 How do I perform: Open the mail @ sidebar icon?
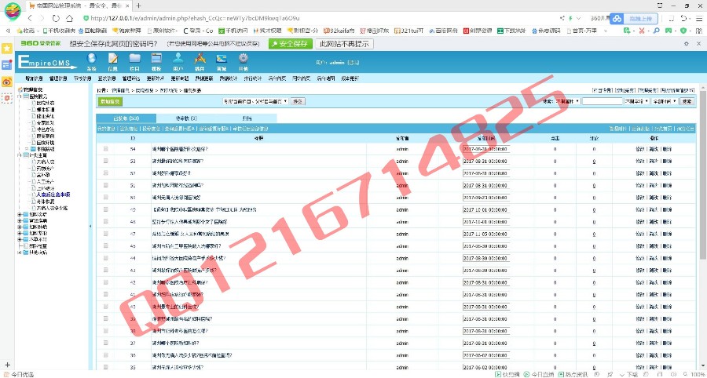7,98
